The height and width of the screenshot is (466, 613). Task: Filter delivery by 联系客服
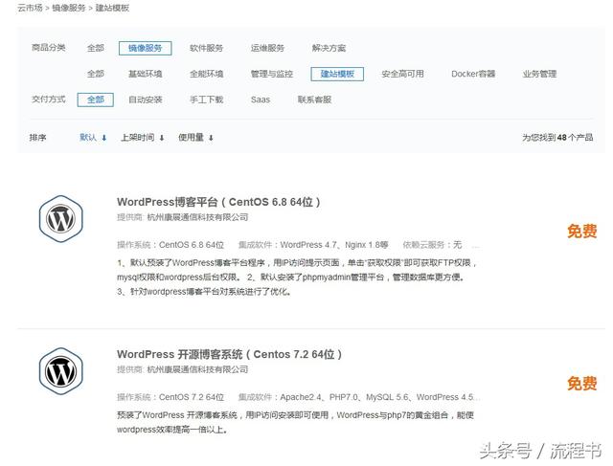314,100
